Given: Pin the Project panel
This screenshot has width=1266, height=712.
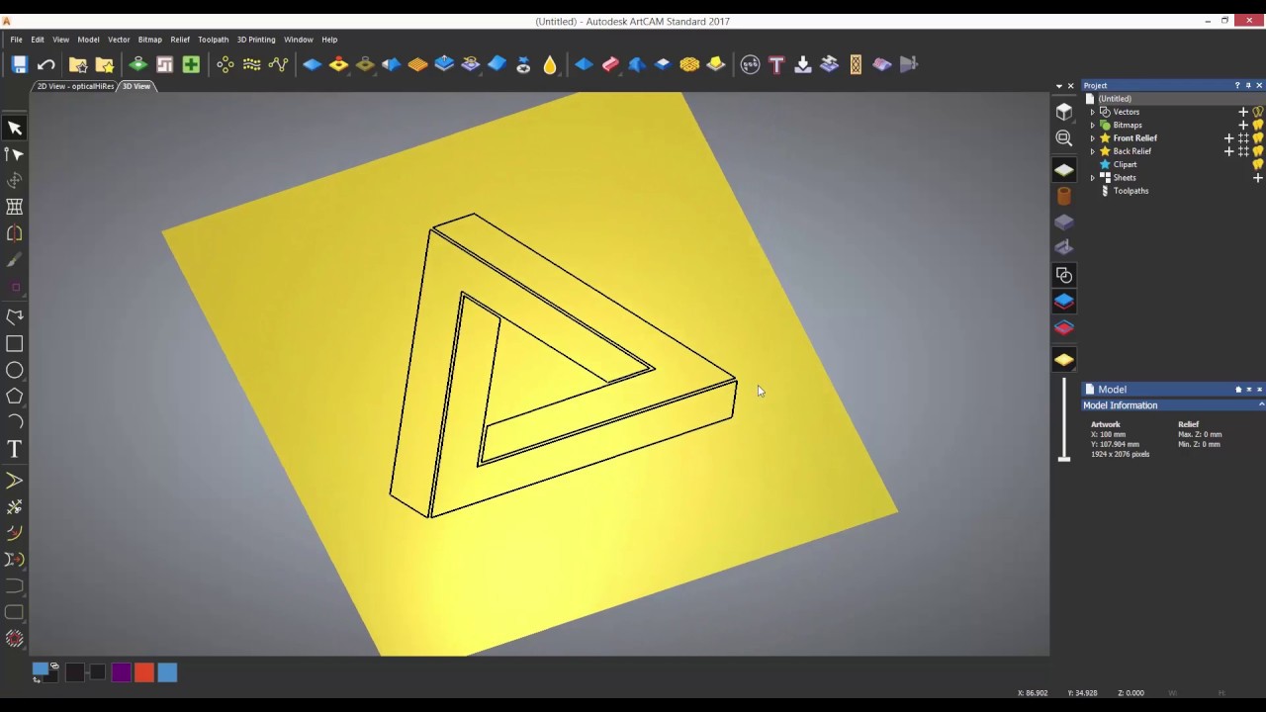Looking at the screenshot, I should (1248, 85).
